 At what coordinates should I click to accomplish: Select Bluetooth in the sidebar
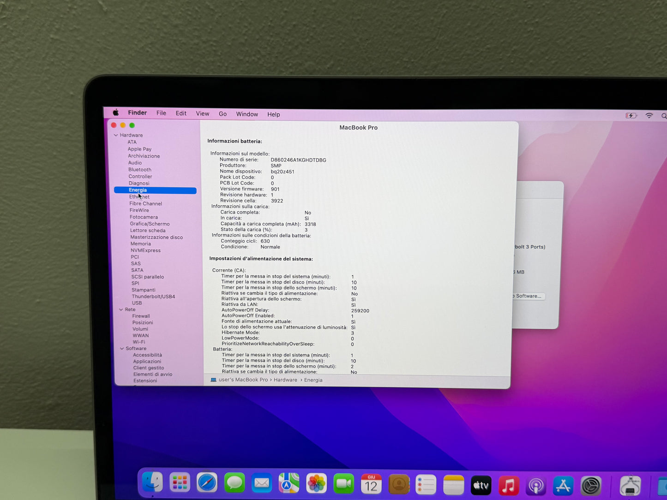tap(139, 170)
